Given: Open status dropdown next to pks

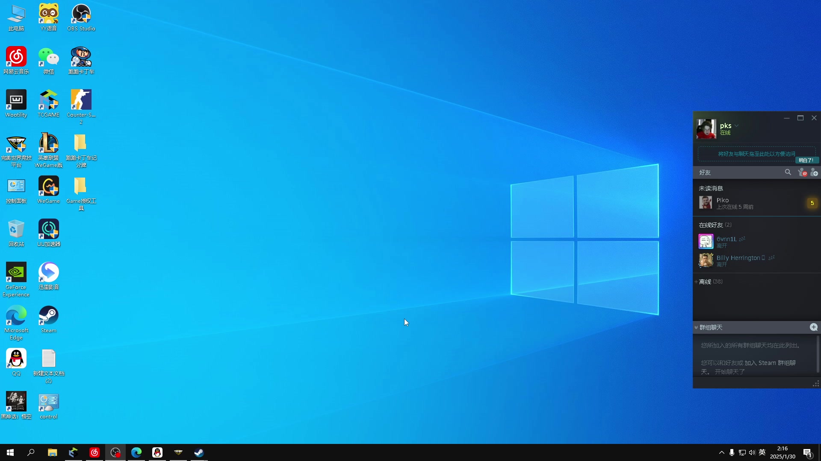Looking at the screenshot, I should [x=736, y=126].
